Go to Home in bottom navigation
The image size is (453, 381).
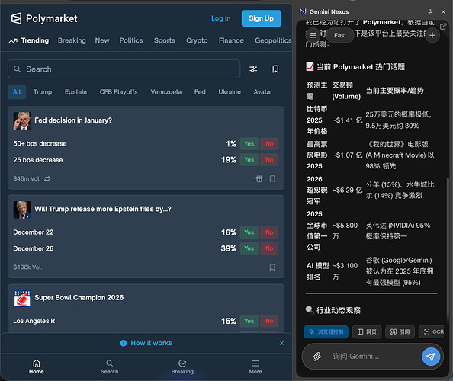[37, 367]
